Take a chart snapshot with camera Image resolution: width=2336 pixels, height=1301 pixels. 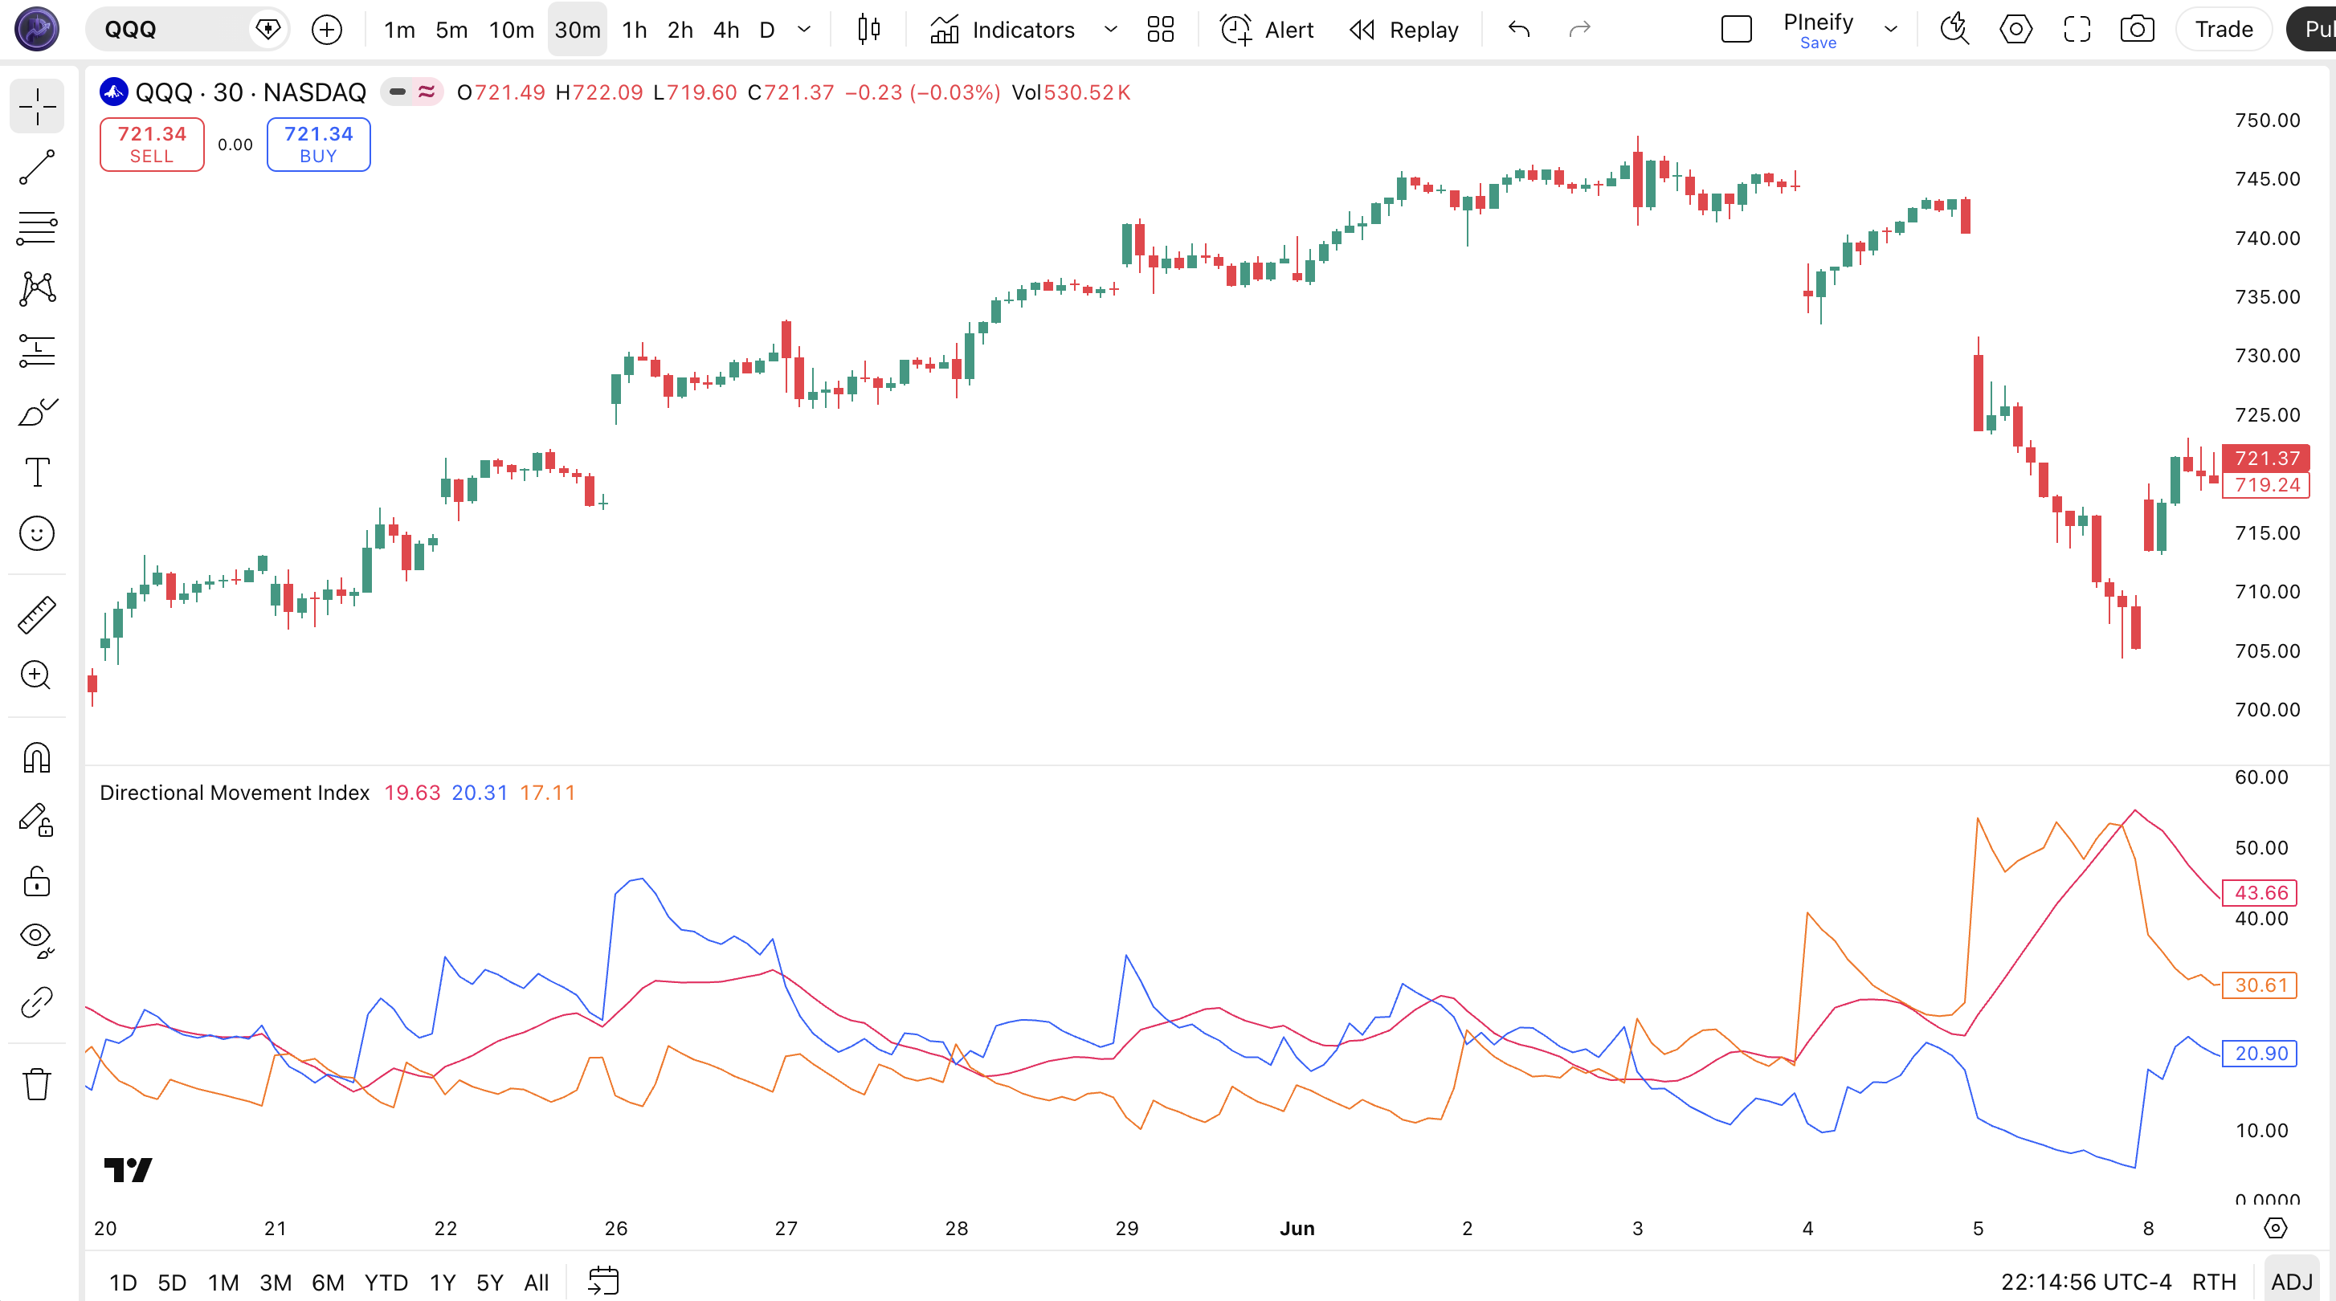(x=2138, y=30)
